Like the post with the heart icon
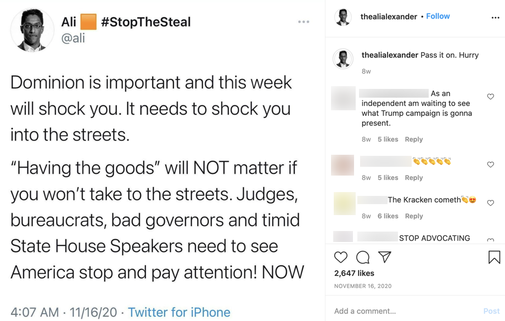 coord(341,257)
